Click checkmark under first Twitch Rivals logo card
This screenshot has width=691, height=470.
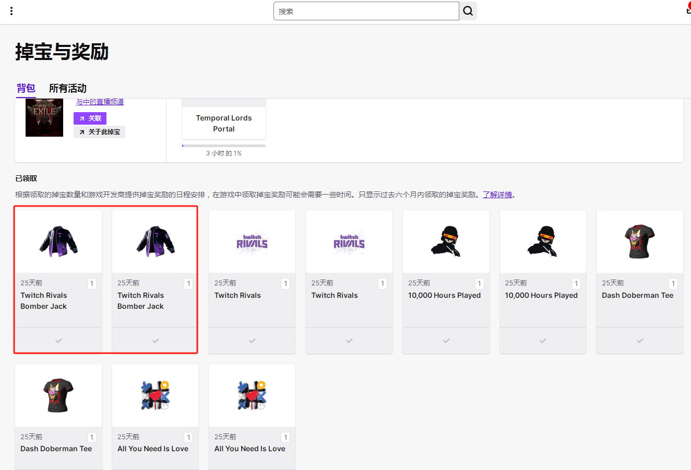pos(252,341)
